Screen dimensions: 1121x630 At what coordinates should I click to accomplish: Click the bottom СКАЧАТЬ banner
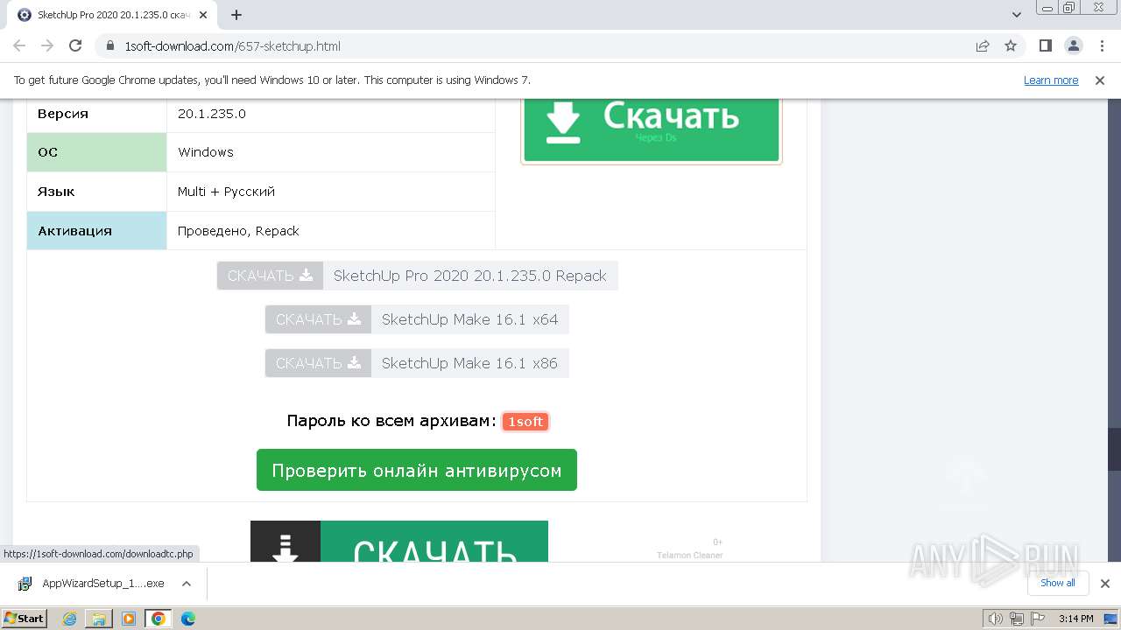pos(399,542)
